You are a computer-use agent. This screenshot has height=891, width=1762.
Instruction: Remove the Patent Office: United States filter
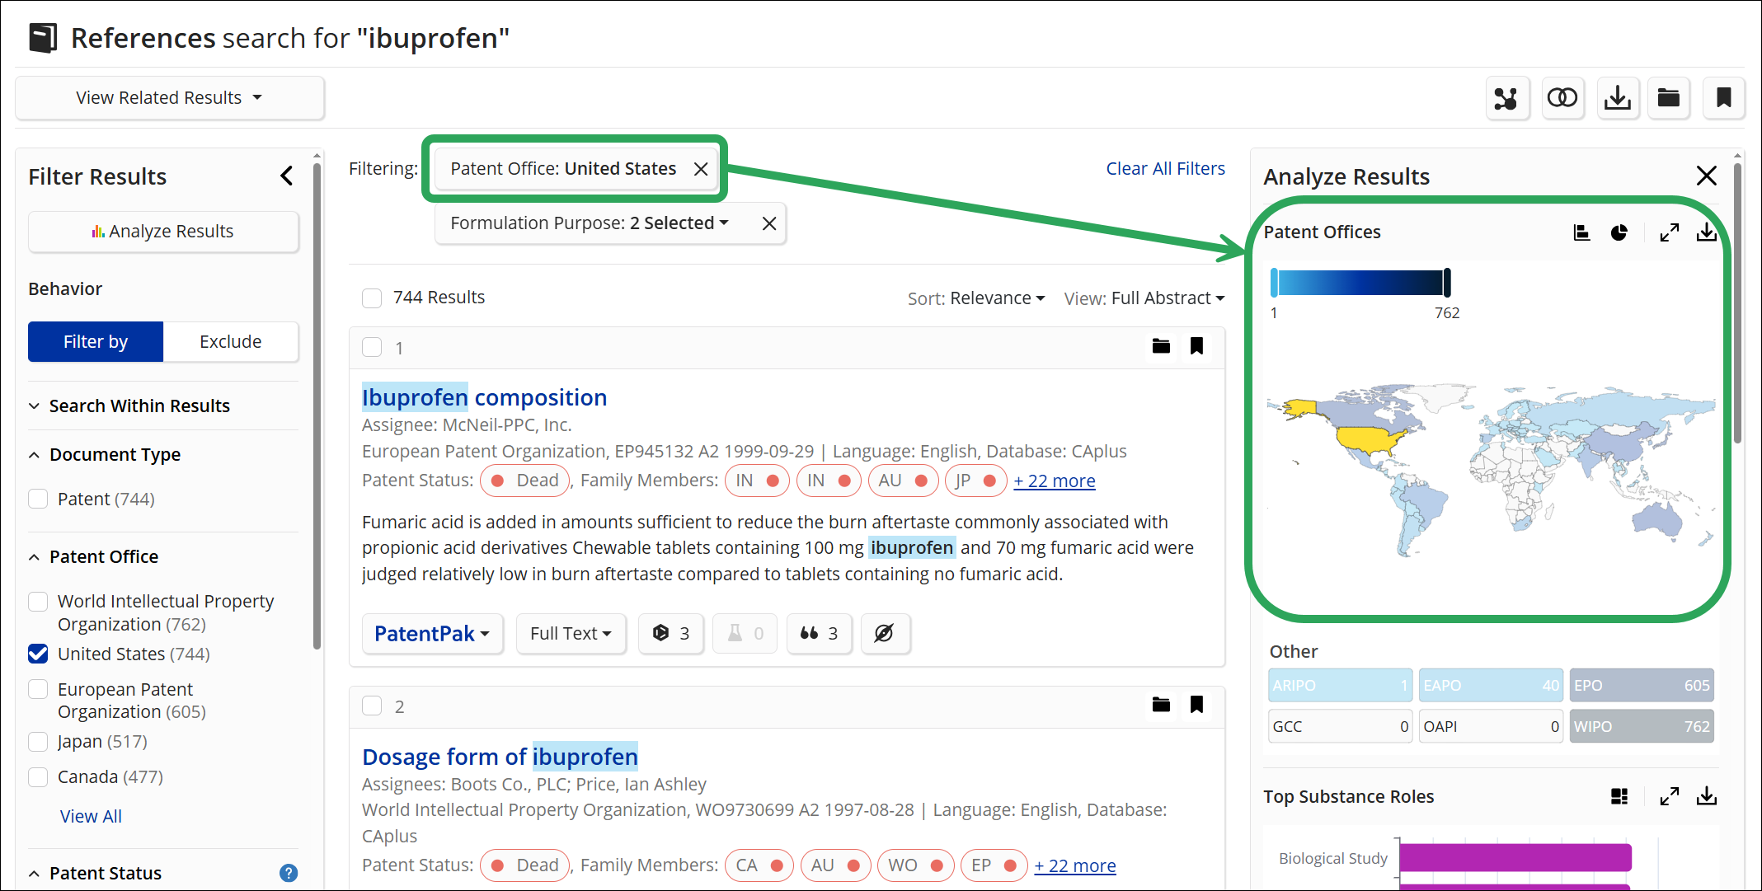pos(701,169)
